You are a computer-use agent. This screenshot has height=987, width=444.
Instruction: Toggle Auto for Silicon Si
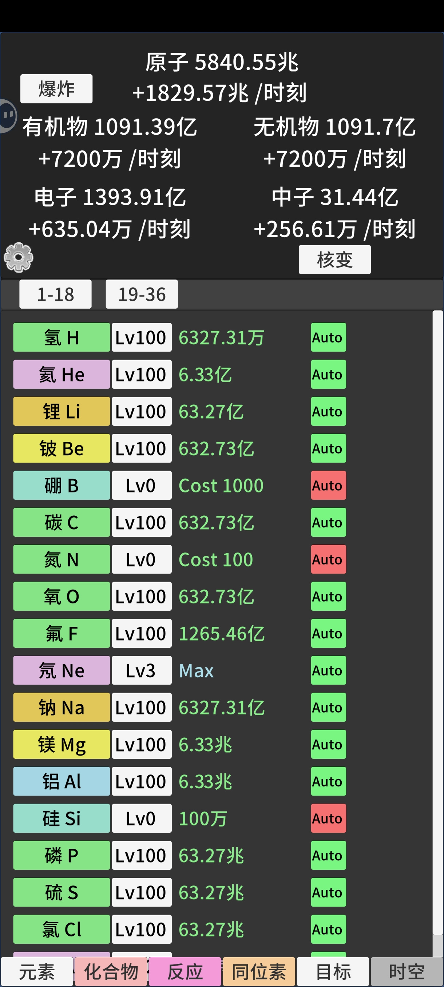(328, 818)
